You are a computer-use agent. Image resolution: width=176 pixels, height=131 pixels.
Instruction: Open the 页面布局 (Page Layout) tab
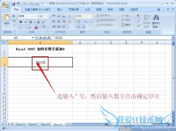74,9
